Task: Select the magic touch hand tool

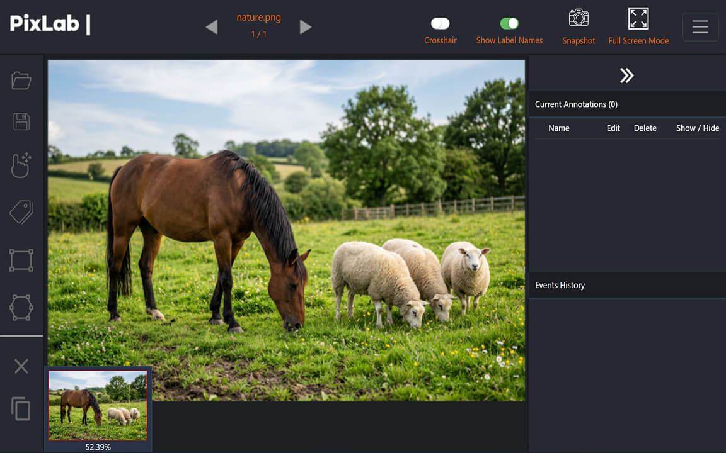Action: click(21, 165)
